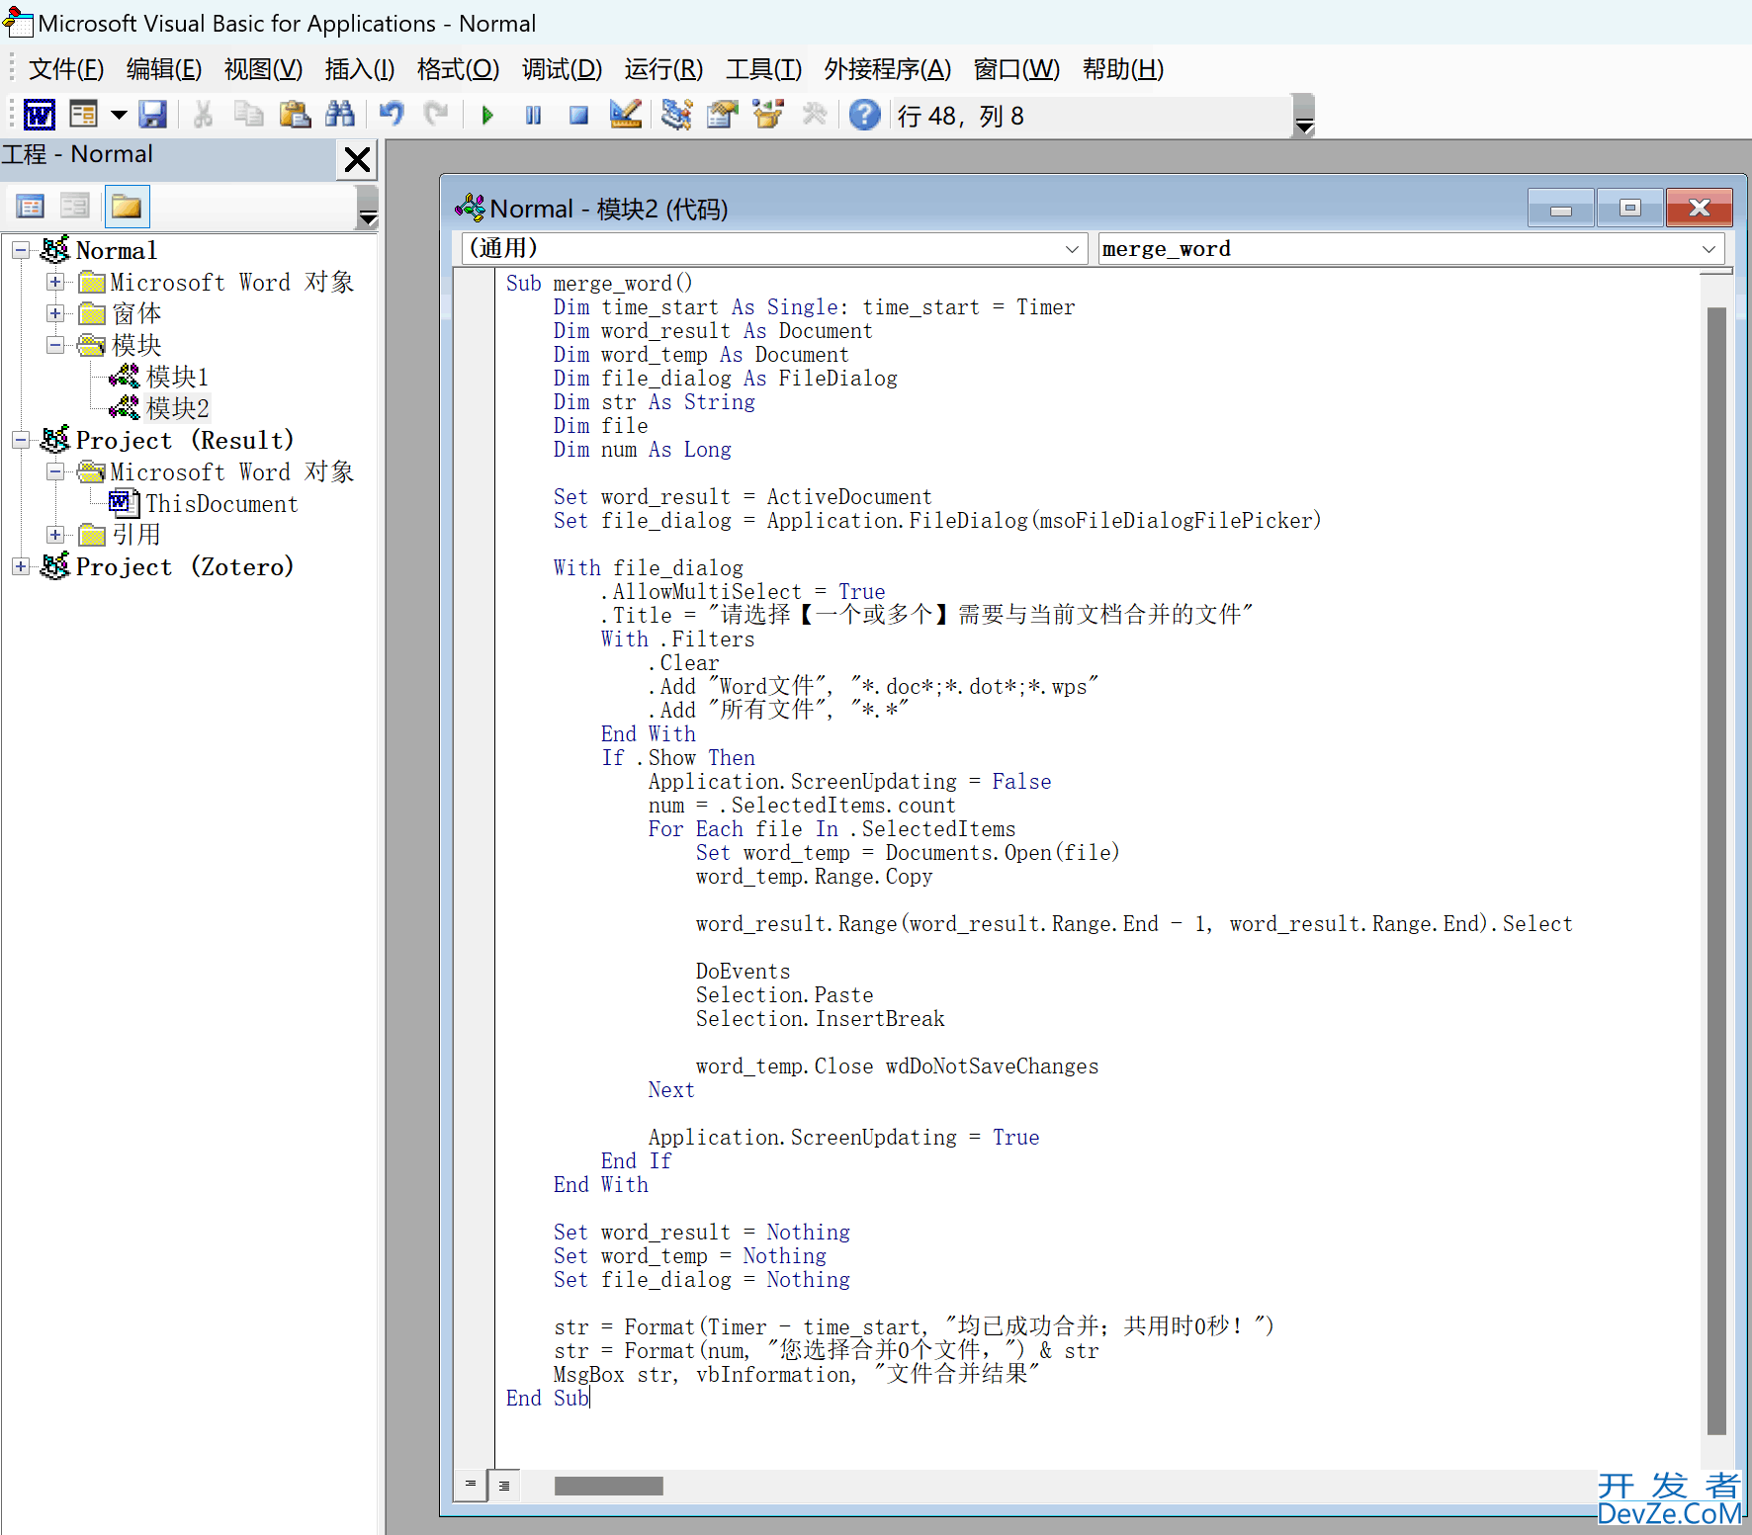Screen dimensions: 1752x1535
Task: Click the 'End Sub' line
Action: (x=548, y=1399)
